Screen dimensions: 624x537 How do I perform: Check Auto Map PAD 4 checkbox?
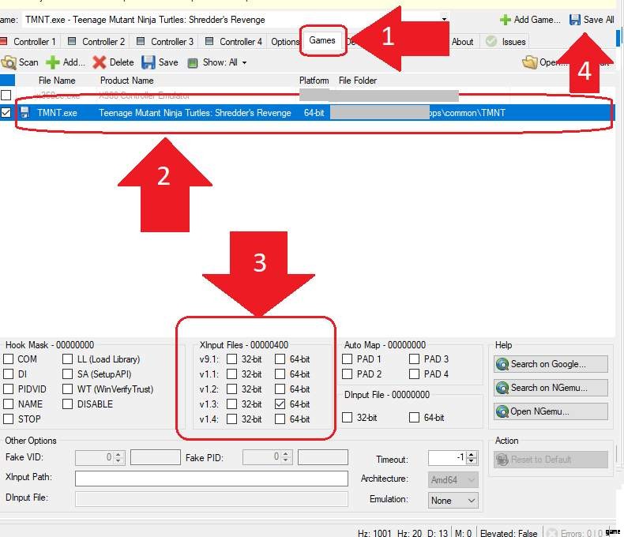click(414, 374)
